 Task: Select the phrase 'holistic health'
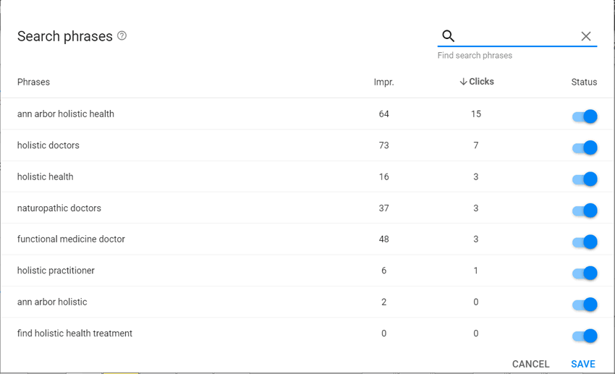point(45,177)
